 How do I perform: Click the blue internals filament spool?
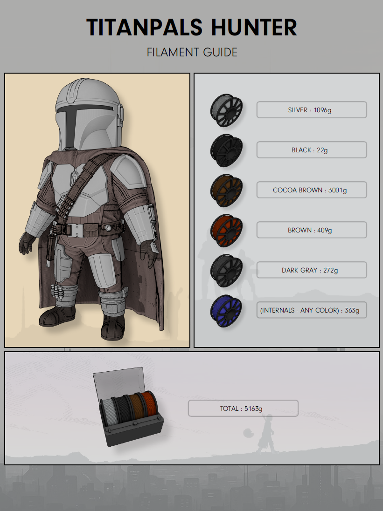[226, 311]
